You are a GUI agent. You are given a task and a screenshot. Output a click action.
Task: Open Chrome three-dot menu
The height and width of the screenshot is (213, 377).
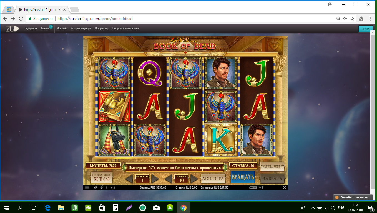pos(370,19)
